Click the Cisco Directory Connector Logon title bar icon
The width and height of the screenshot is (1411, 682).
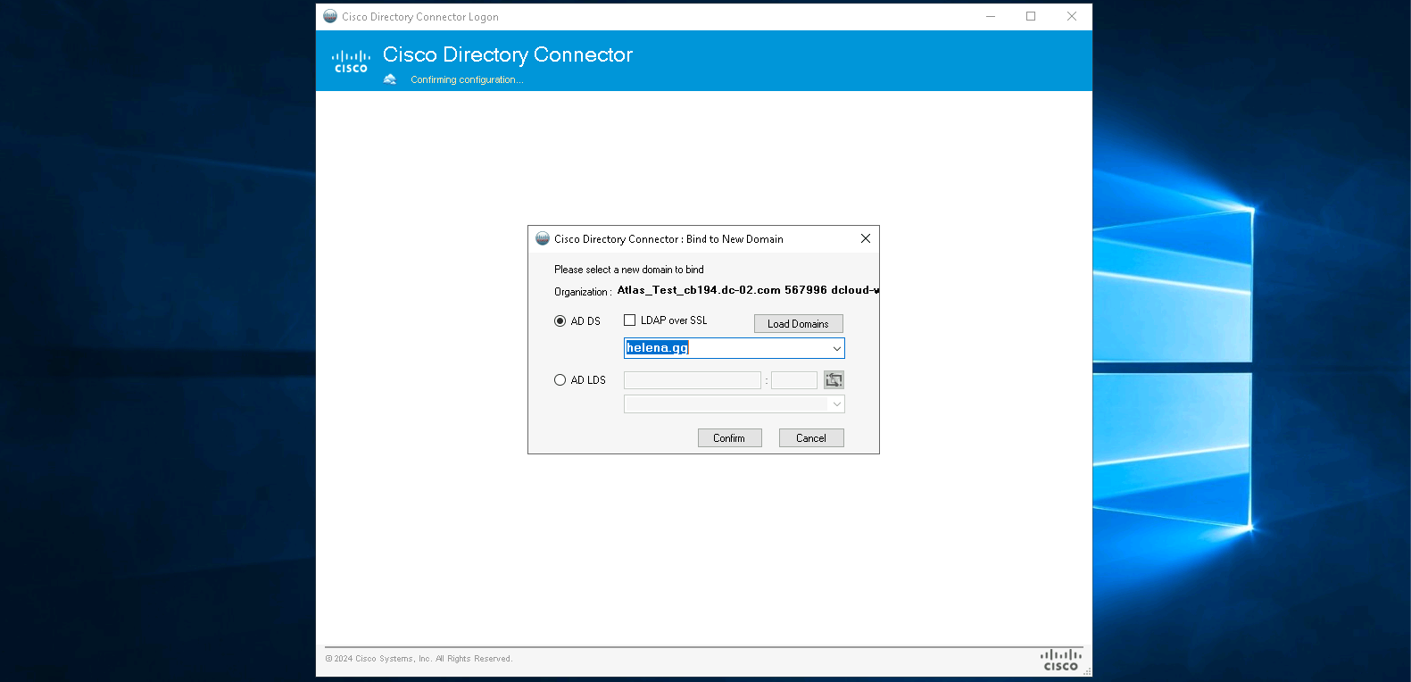[x=330, y=16]
